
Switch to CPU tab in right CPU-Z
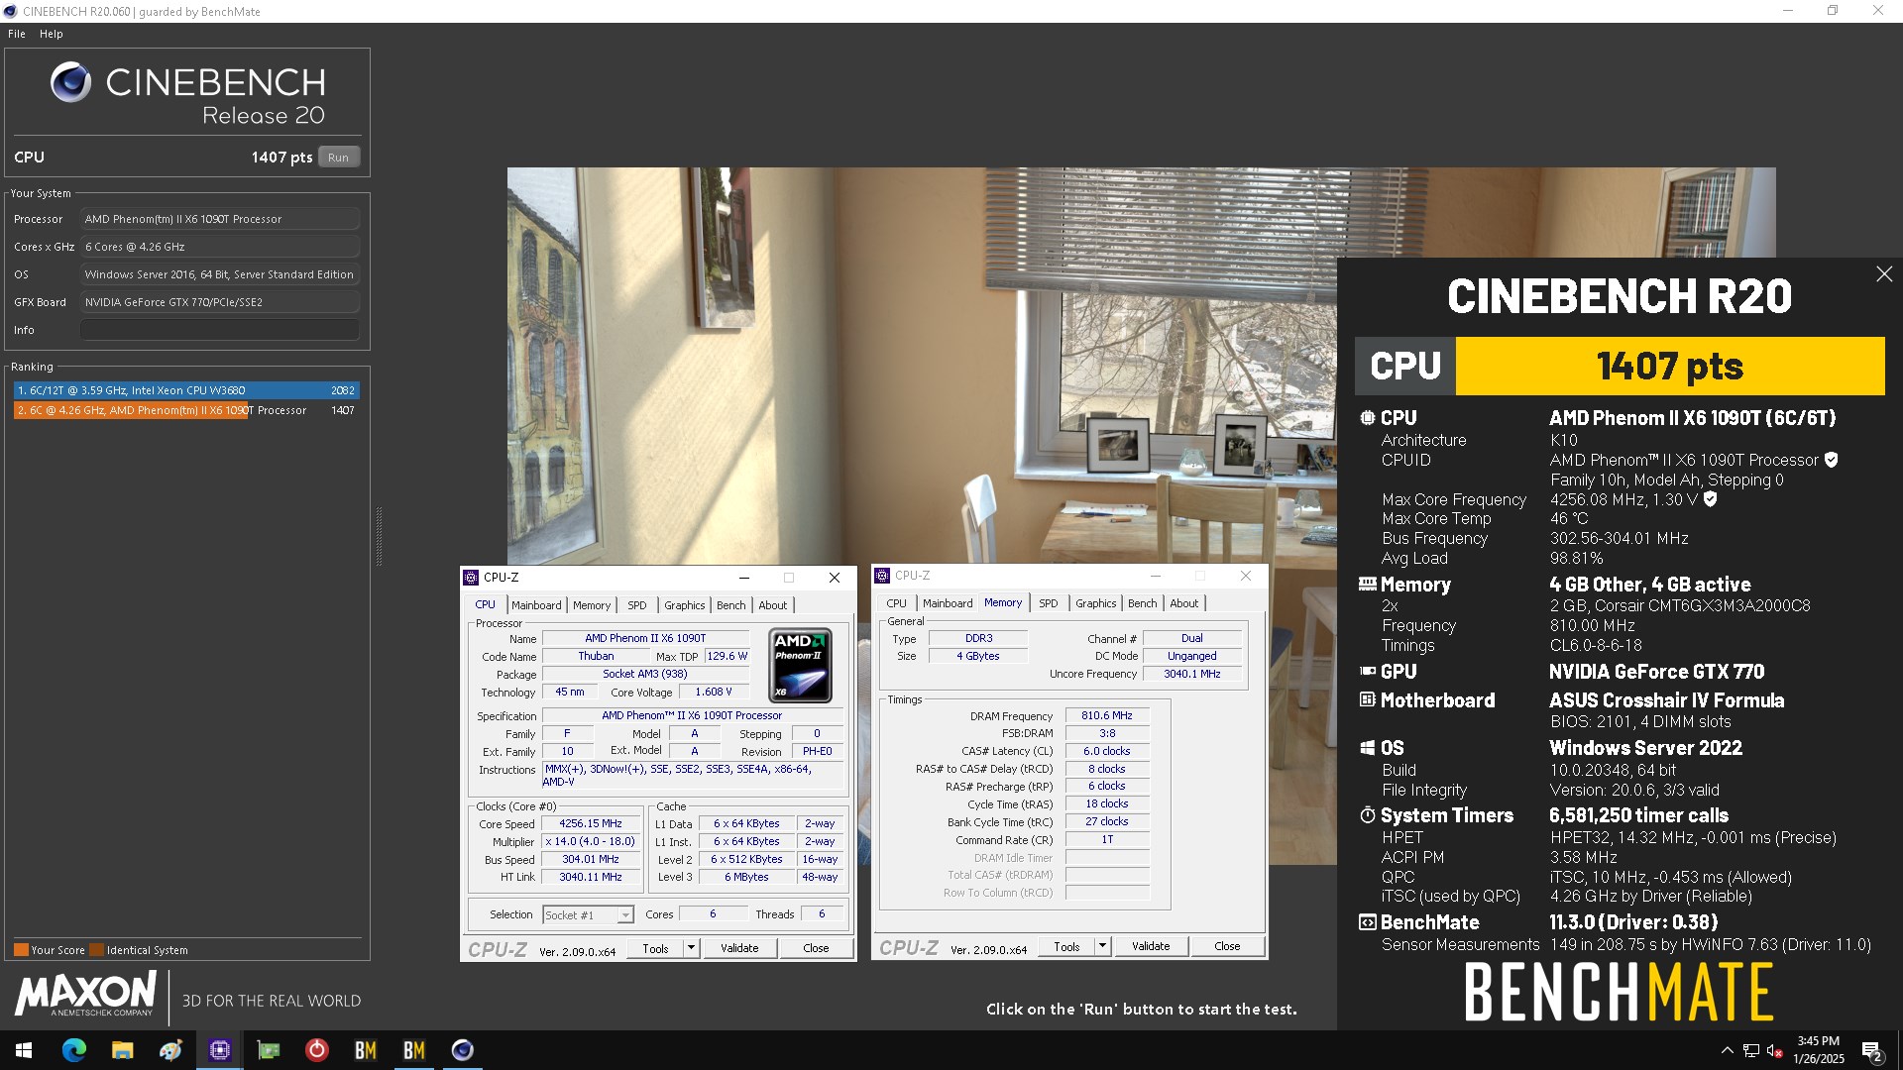[x=897, y=603]
